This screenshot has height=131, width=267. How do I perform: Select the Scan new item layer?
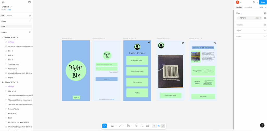pos(14,64)
